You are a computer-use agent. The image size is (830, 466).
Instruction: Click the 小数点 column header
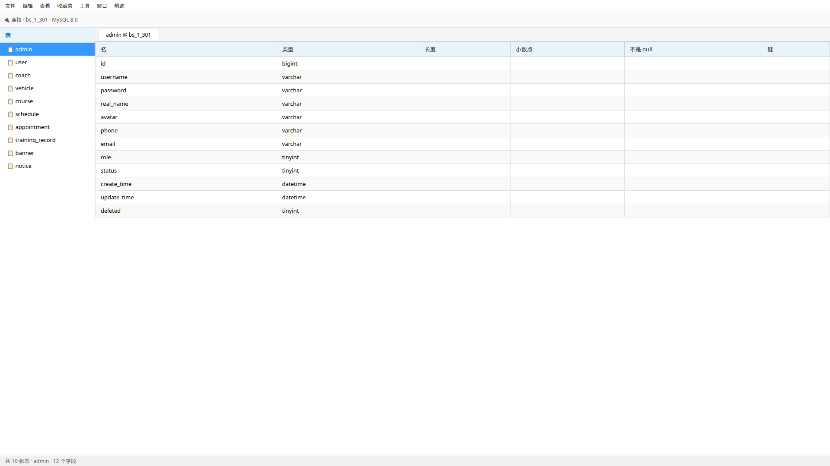[x=567, y=50]
